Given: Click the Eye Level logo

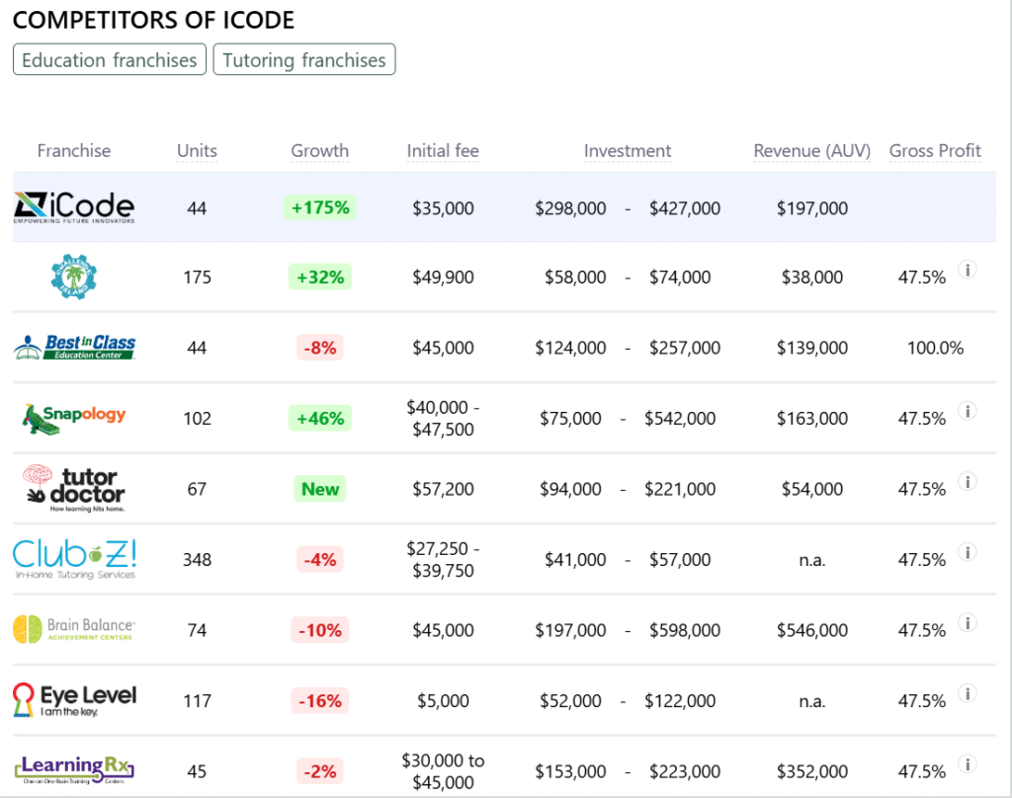Looking at the screenshot, I should (75, 700).
